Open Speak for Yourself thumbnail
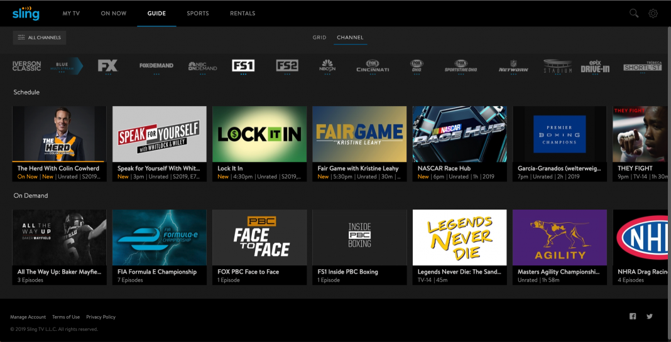Image resolution: width=671 pixels, height=342 pixels. point(159,134)
